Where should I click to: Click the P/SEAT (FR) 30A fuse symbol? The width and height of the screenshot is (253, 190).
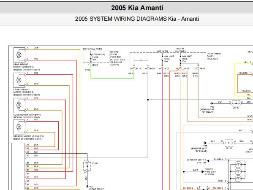click(x=91, y=57)
